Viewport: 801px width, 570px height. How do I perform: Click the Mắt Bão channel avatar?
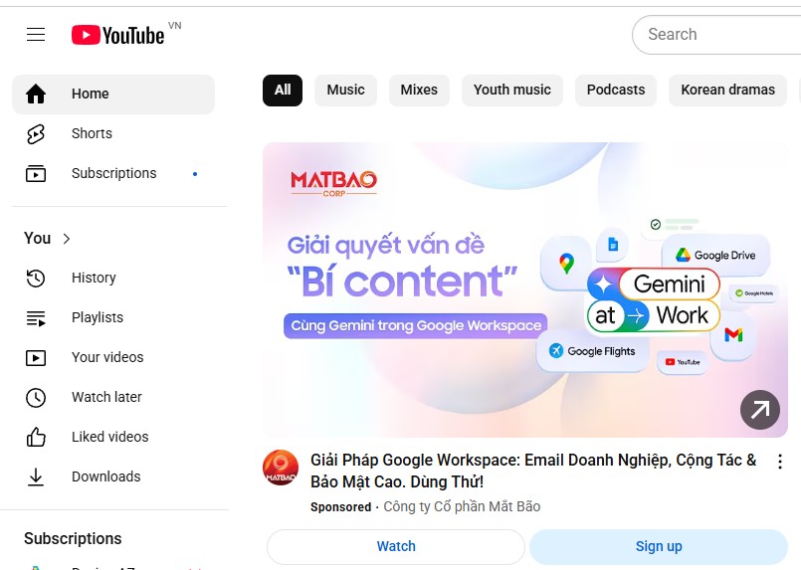coord(281,468)
